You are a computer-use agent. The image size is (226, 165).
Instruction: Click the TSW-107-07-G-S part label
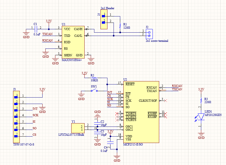coord(24,144)
